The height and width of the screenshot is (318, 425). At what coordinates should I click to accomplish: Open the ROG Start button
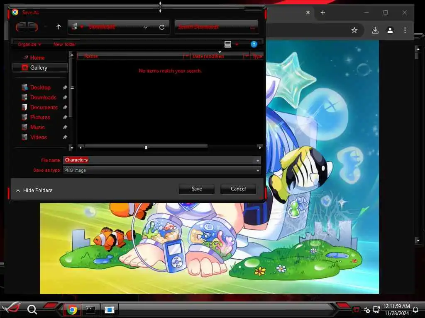(11, 308)
